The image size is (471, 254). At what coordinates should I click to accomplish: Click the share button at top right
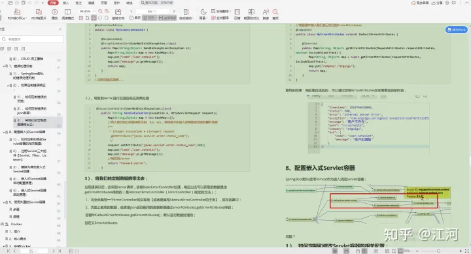437,3
